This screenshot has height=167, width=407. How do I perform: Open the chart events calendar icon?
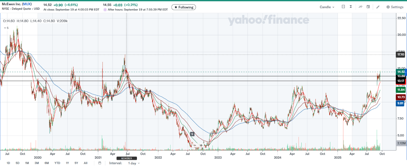coord(368,7)
